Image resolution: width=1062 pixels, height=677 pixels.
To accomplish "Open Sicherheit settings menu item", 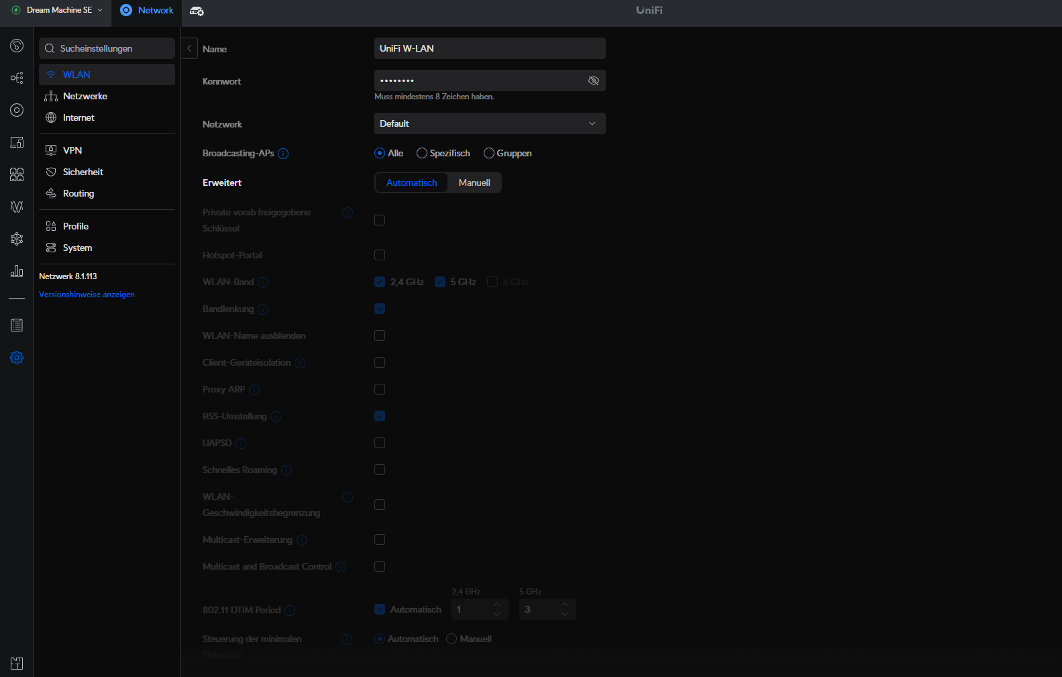I will click(107, 172).
